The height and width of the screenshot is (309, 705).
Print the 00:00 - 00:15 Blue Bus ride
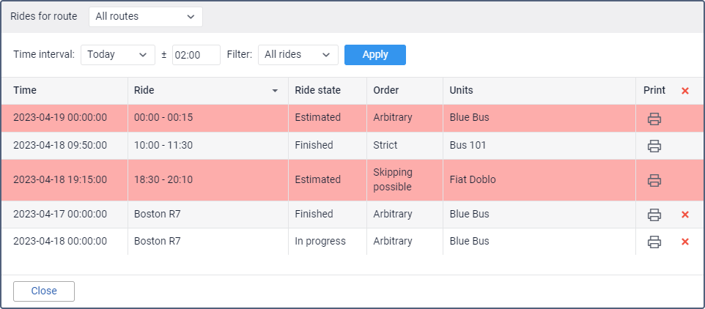(654, 119)
